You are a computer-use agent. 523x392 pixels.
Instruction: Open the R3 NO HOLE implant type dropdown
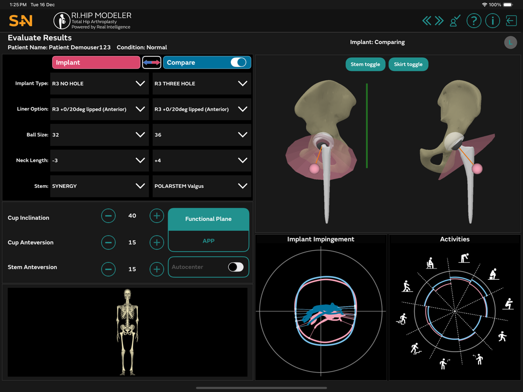coord(100,83)
